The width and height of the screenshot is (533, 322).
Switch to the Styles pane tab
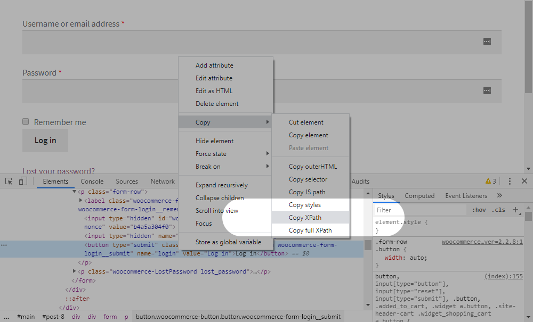(x=386, y=196)
